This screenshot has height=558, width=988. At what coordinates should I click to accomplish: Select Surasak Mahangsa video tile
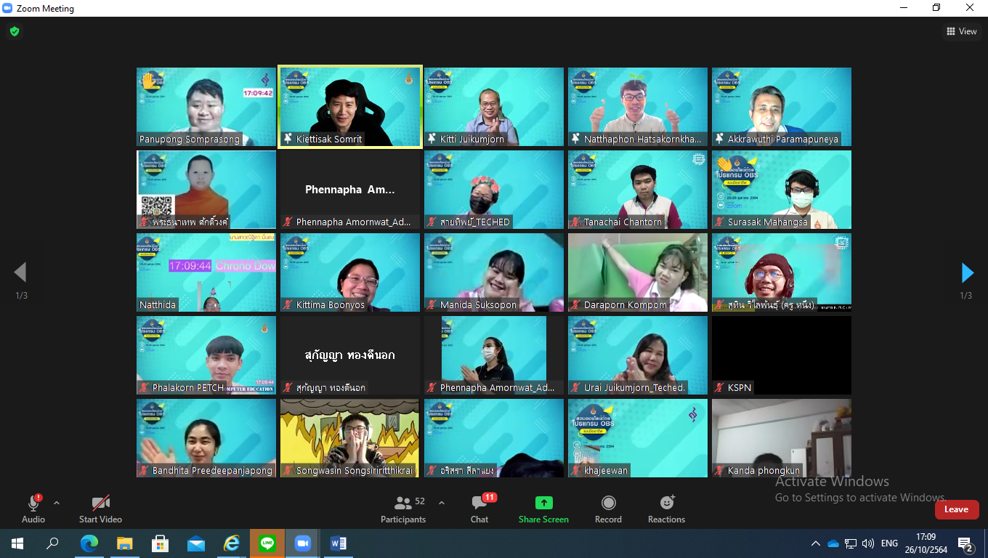(x=782, y=190)
